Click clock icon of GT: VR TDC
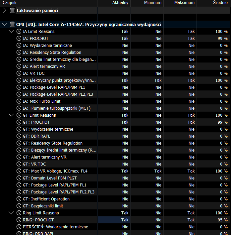This screenshot has width=231, height=235. pos(19,164)
